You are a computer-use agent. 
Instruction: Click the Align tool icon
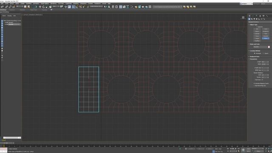coord(109,7)
